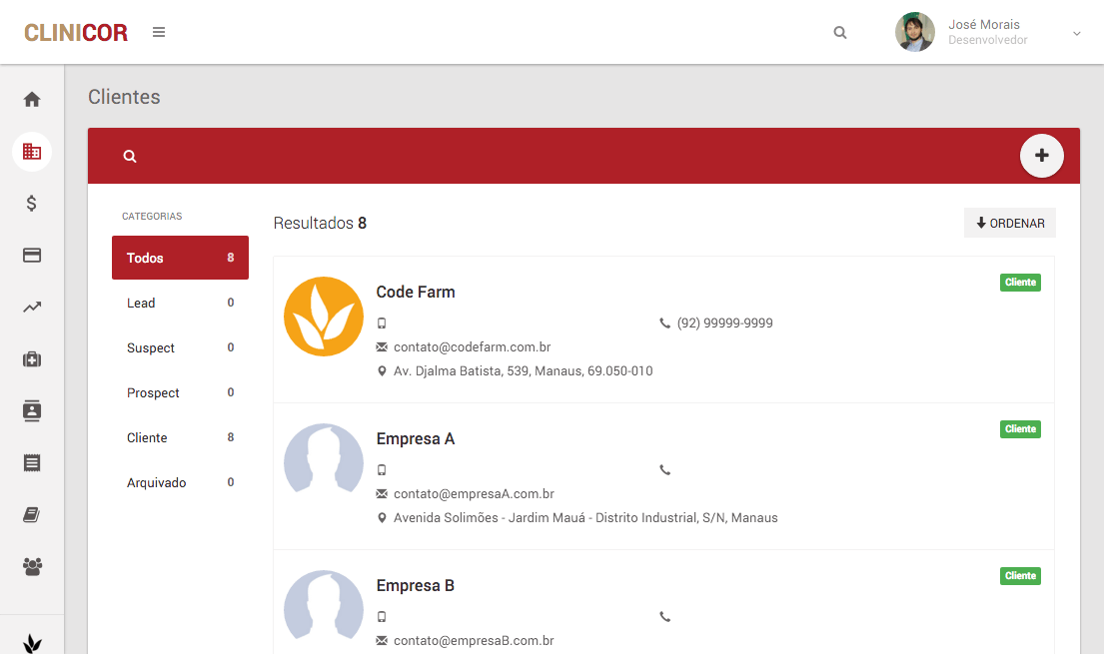Select the Todos category

(180, 258)
